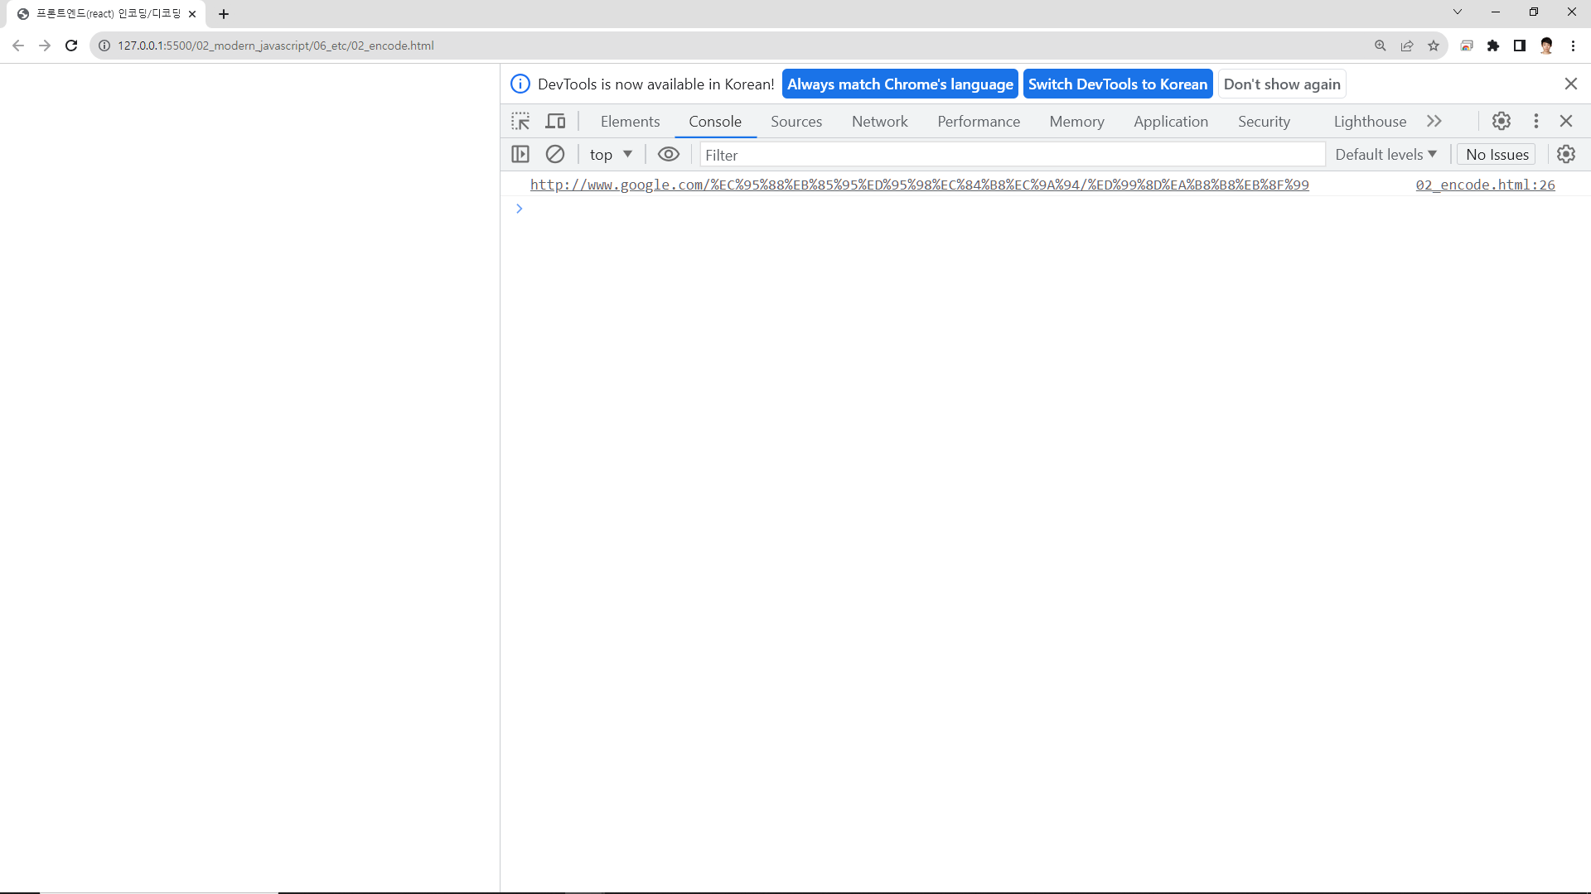Image resolution: width=1591 pixels, height=894 pixels.
Task: Show the console sidebar panel
Action: point(520,155)
